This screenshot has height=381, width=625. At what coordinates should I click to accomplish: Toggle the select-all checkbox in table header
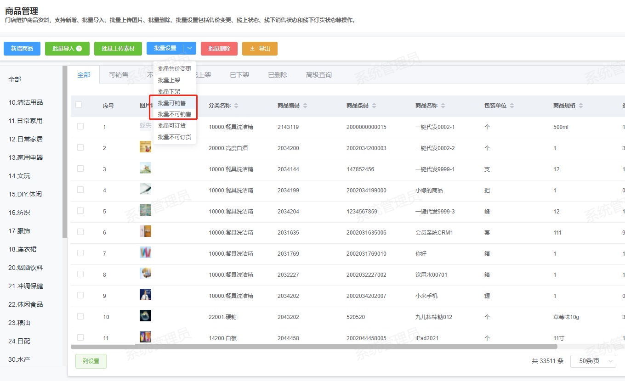click(x=79, y=105)
